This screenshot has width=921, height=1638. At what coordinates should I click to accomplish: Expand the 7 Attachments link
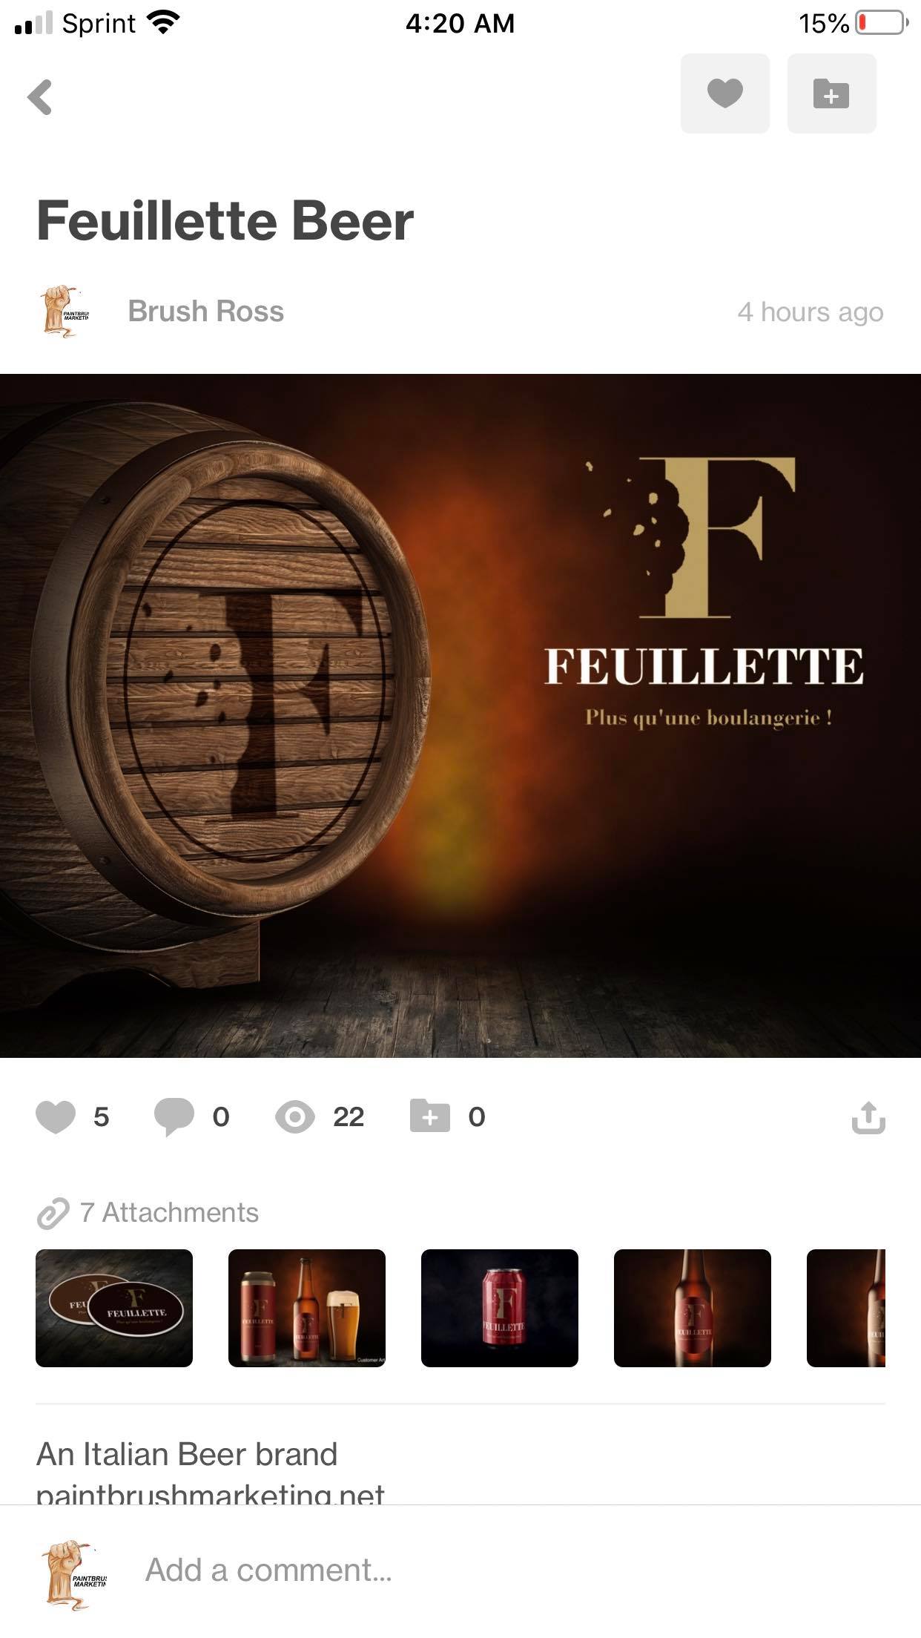[148, 1212]
